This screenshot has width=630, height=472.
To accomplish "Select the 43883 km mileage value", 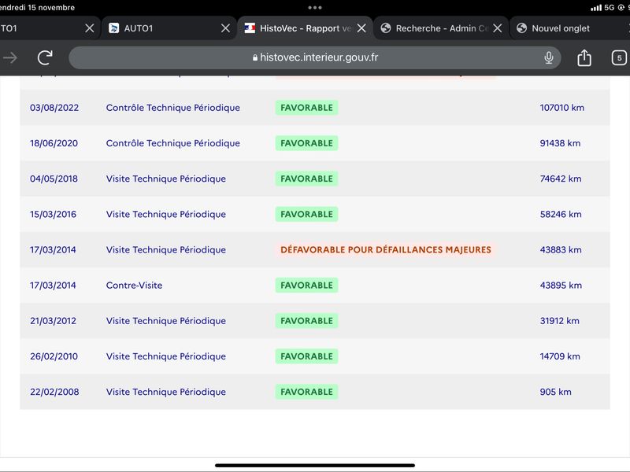I will [561, 249].
